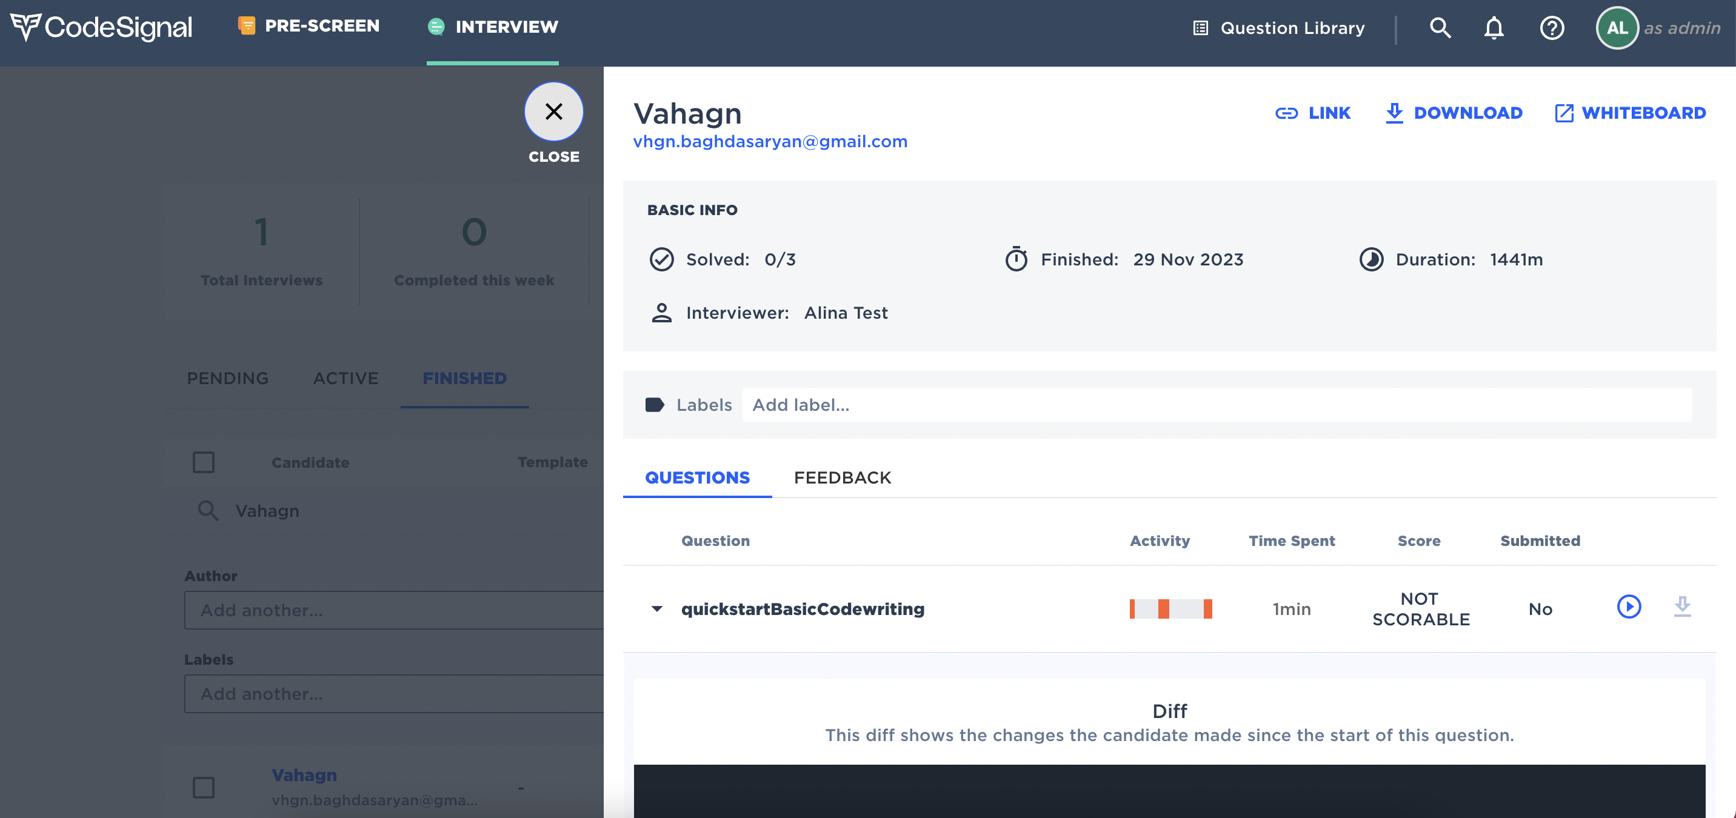The width and height of the screenshot is (1736, 818).
Task: Open the Labels filter field
Action: tap(394, 693)
